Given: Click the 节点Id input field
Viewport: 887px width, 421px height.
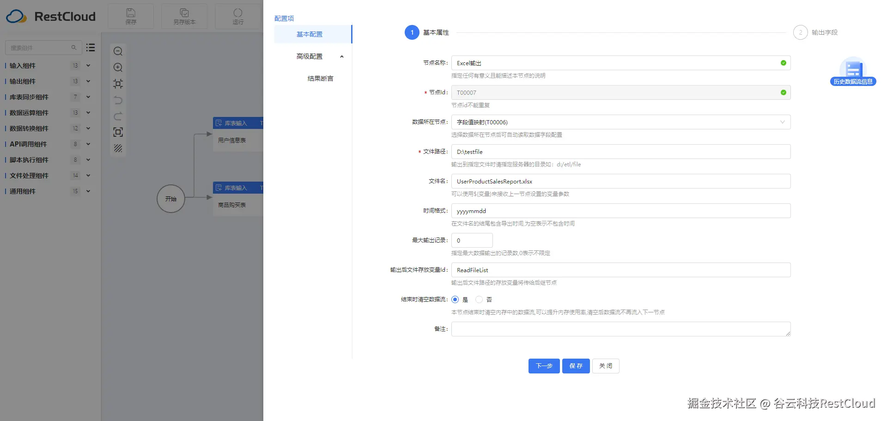Looking at the screenshot, I should pos(621,92).
